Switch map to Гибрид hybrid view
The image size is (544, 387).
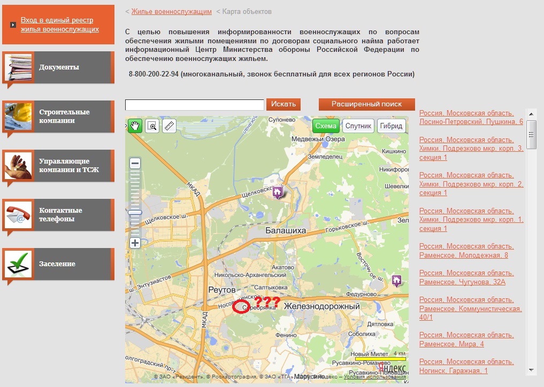pyautogui.click(x=391, y=126)
